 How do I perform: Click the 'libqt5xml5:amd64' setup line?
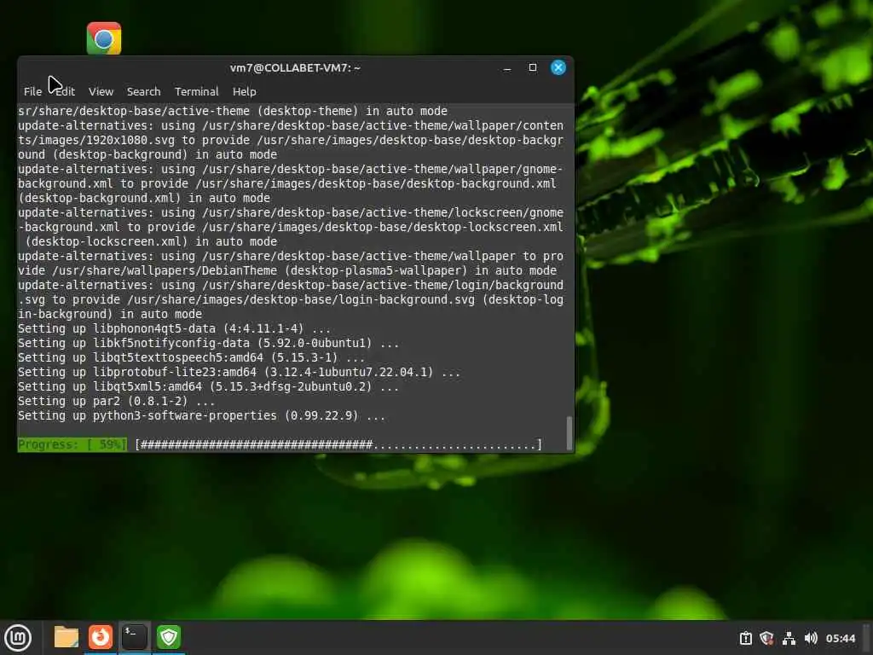click(208, 386)
